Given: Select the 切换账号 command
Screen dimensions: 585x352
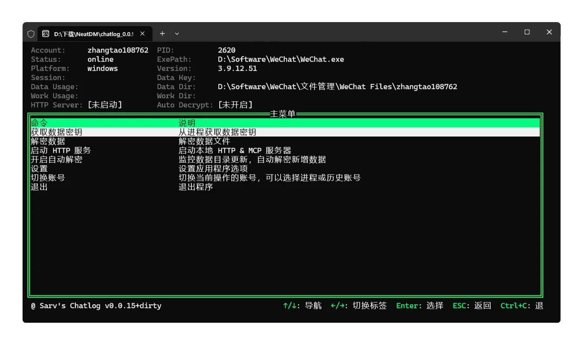Looking at the screenshot, I should pos(48,178).
